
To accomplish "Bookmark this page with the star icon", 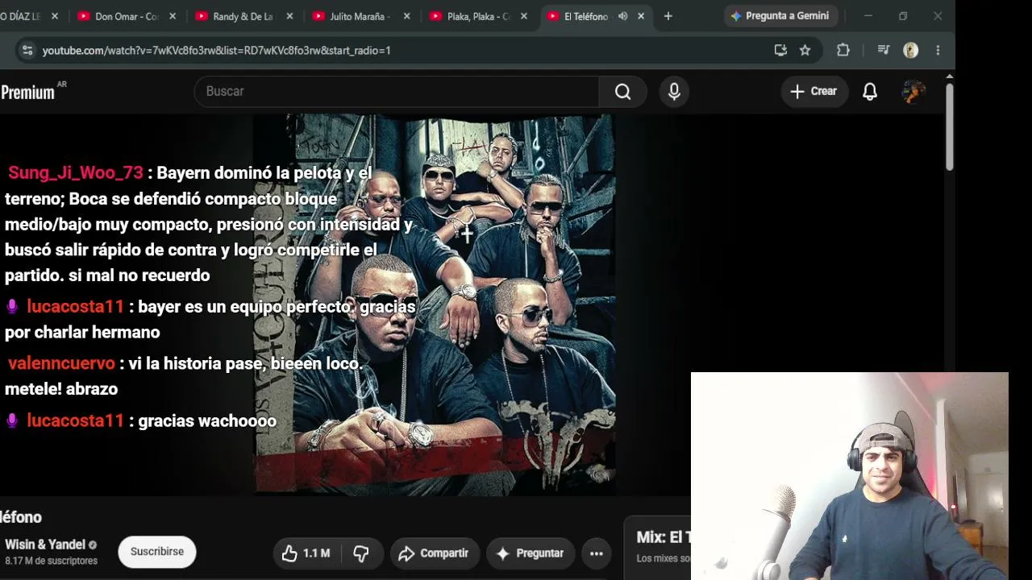I will pos(805,50).
